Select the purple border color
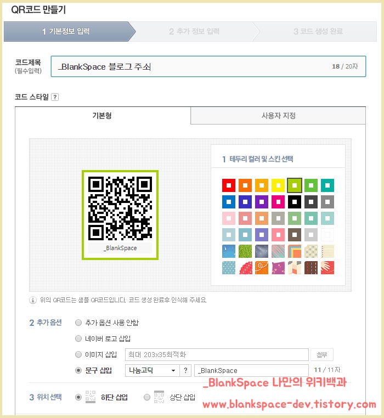Image resolution: width=384 pixels, height=418 pixels. click(x=262, y=202)
